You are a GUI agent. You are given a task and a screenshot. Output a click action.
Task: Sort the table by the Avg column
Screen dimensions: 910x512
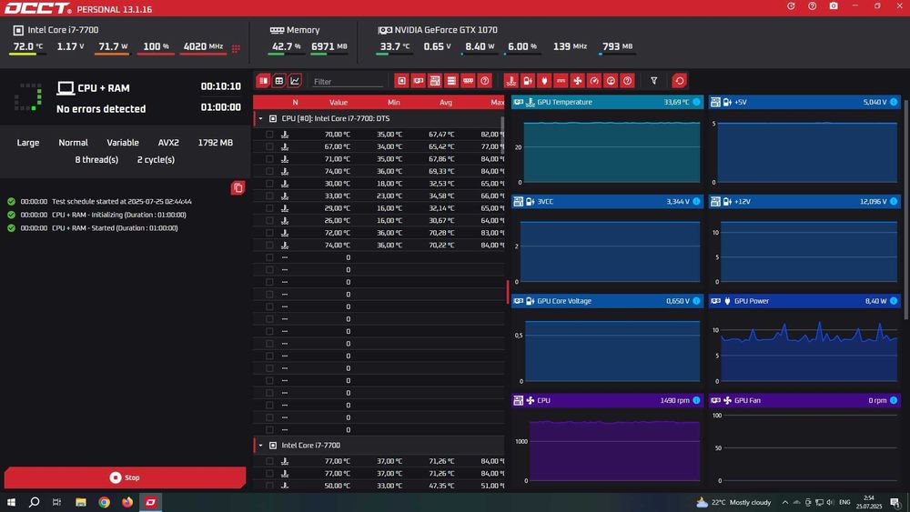point(446,102)
